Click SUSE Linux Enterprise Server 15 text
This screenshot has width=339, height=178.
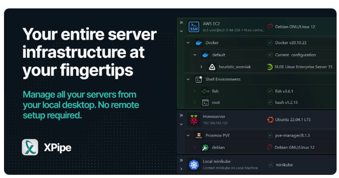(303, 67)
